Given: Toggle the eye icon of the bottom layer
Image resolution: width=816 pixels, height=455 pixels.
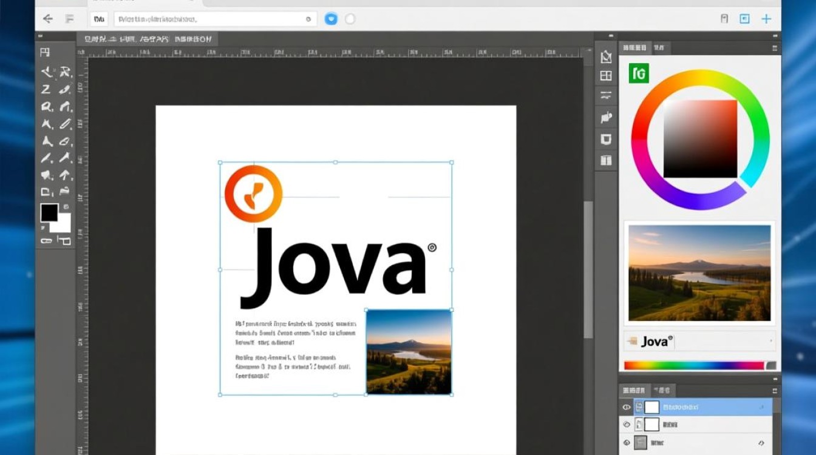Looking at the screenshot, I should tap(627, 443).
